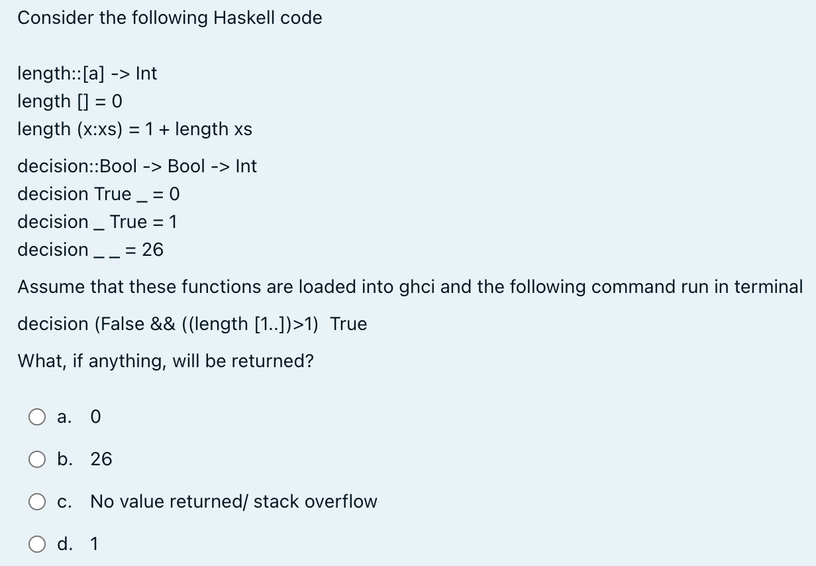
Task: Click the 'What, if anything, will be returned?' prompt
Action: click(x=166, y=361)
